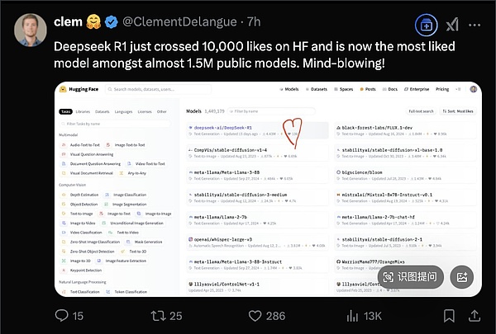Select the Tasks tab in screenshot
Screen dimensions: 496x334
(x=65, y=111)
